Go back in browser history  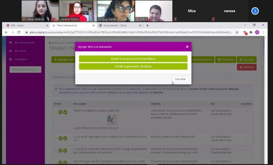point(6,32)
